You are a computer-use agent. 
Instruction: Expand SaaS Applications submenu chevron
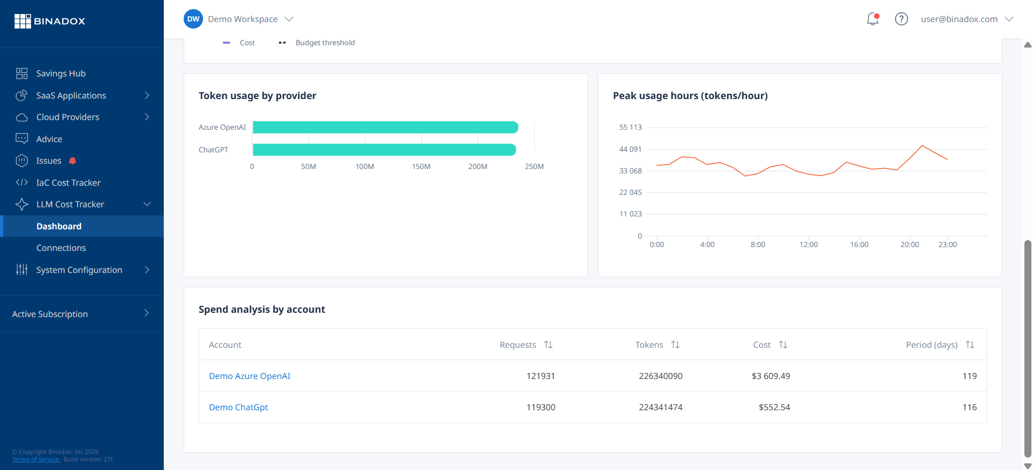[x=147, y=95]
